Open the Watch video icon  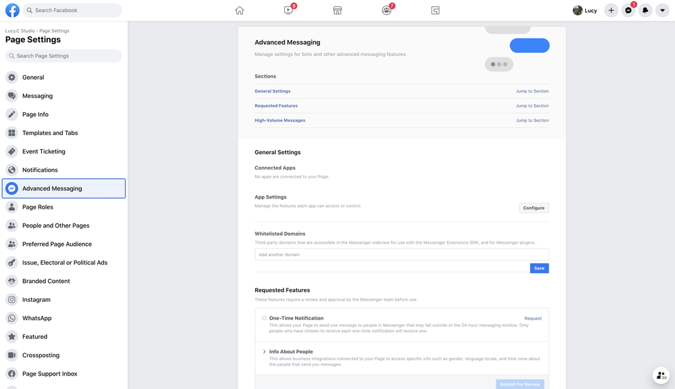pyautogui.click(x=288, y=10)
